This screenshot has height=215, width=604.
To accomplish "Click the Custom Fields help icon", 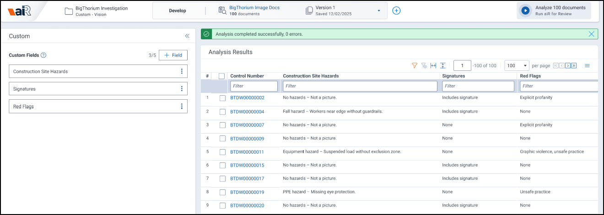I will coord(43,55).
